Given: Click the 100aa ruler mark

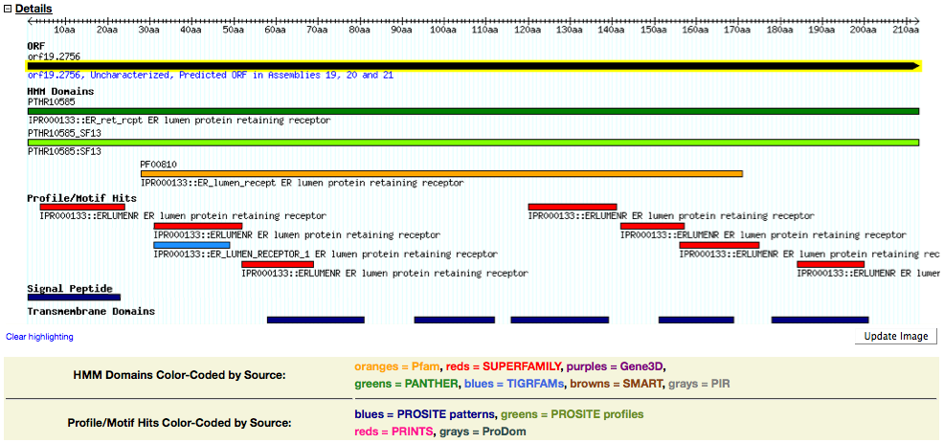Looking at the screenshot, I should coord(443,31).
